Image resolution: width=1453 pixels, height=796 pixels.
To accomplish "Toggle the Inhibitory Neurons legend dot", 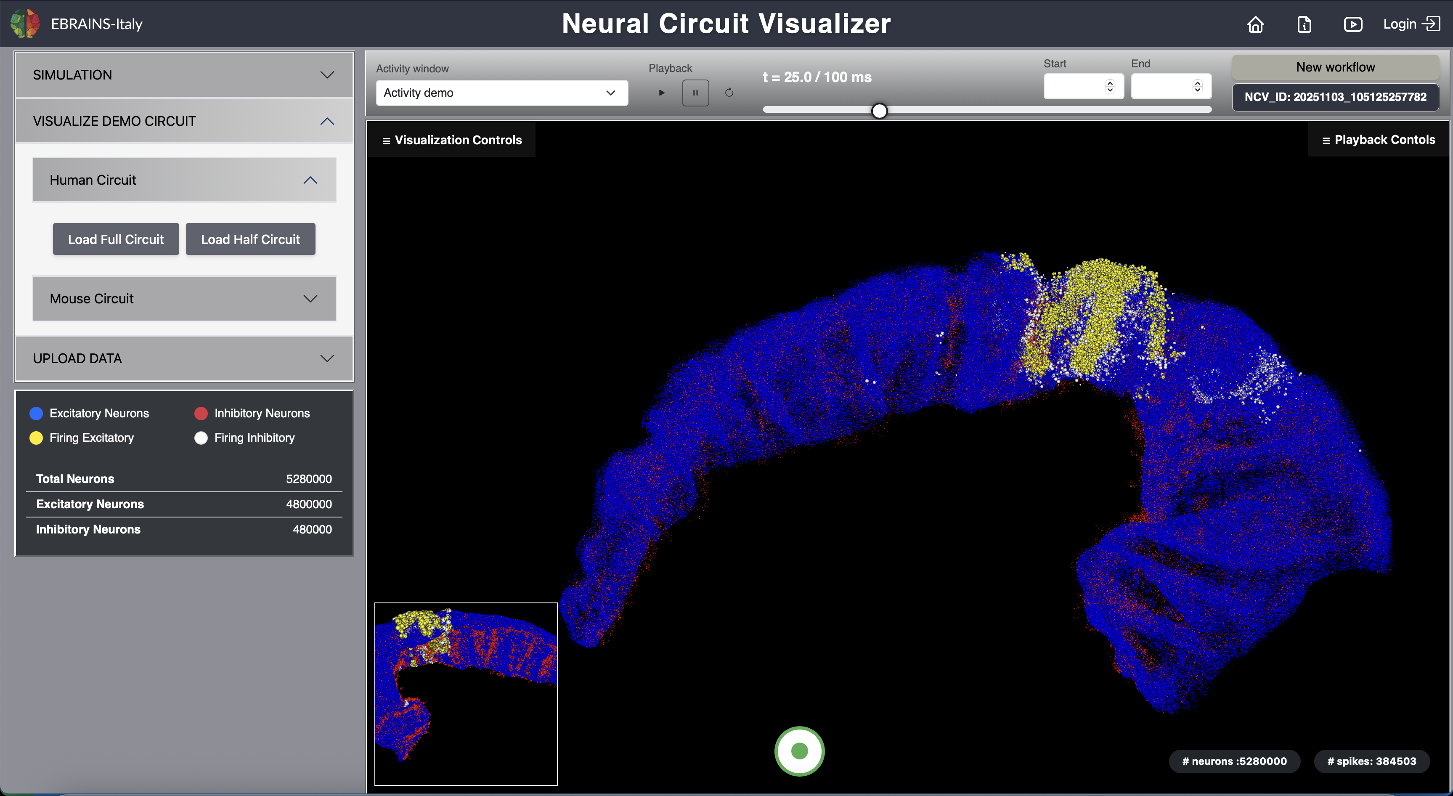I will [x=201, y=413].
